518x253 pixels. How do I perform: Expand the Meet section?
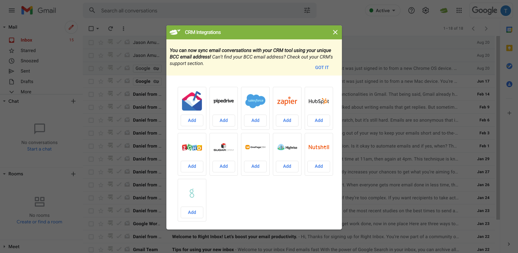(x=4, y=247)
